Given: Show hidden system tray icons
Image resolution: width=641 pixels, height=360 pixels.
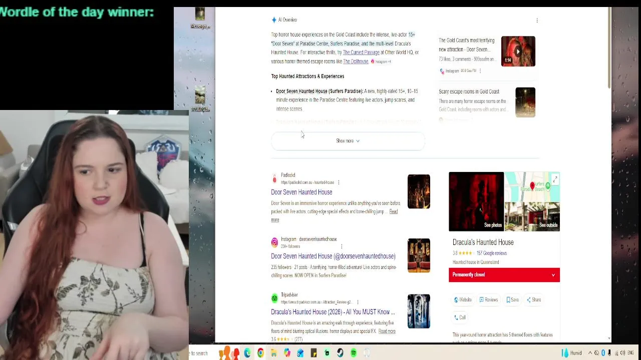Looking at the screenshot, I should tap(590, 353).
